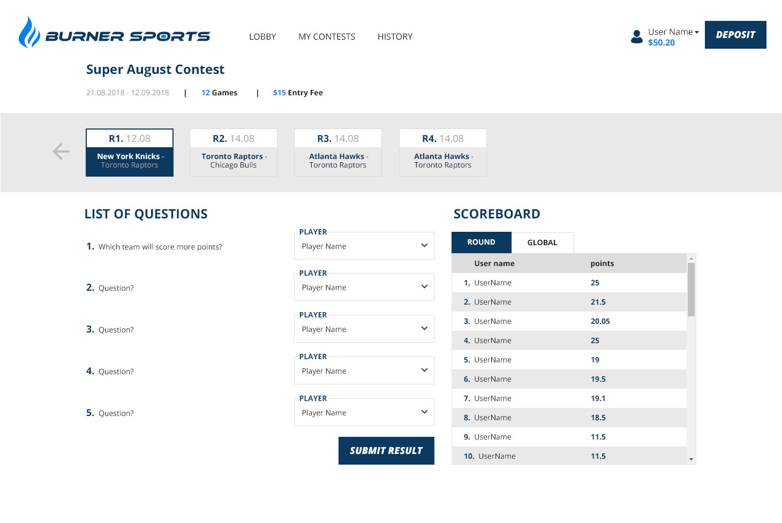The width and height of the screenshot is (782, 523).
Task: Open the Player Name dropdown for question 5
Action: (x=364, y=412)
